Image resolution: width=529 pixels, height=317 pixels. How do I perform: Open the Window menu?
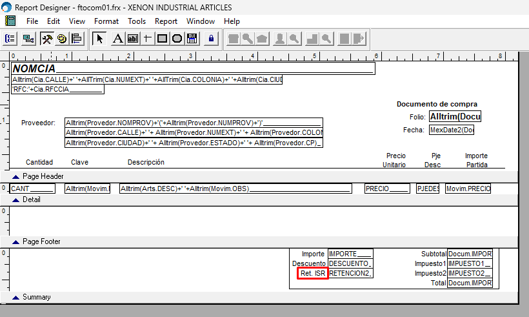(x=201, y=21)
